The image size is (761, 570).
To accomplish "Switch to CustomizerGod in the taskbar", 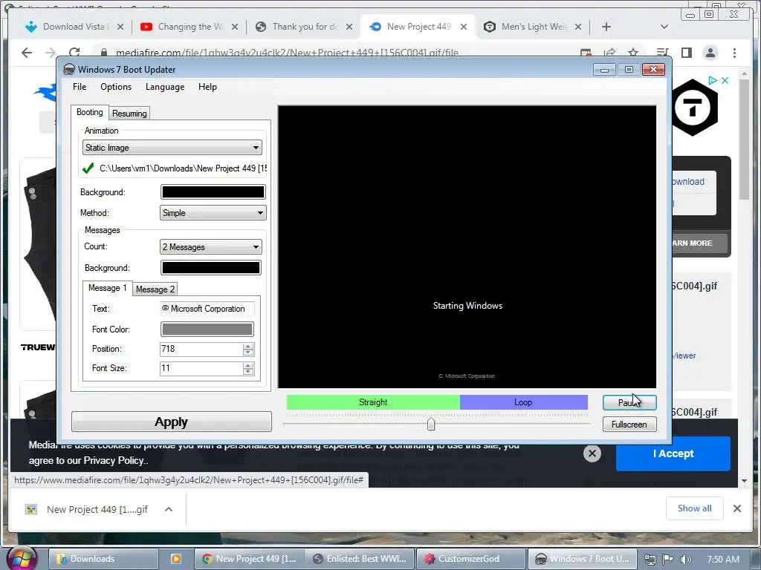I will tap(470, 559).
